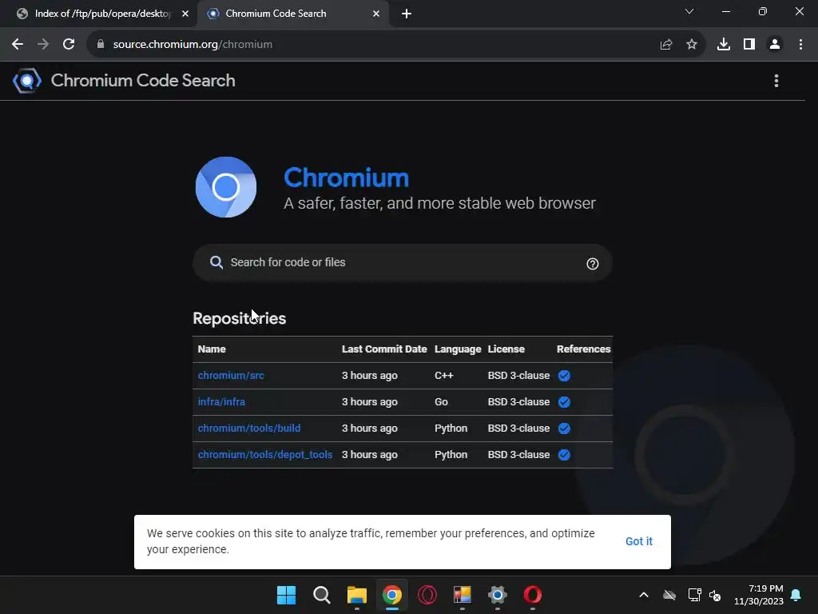Image resolution: width=818 pixels, height=614 pixels.
Task: Open the colorful app icon on taskbar
Action: [463, 595]
